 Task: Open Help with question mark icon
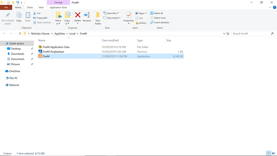[x=275, y=7]
